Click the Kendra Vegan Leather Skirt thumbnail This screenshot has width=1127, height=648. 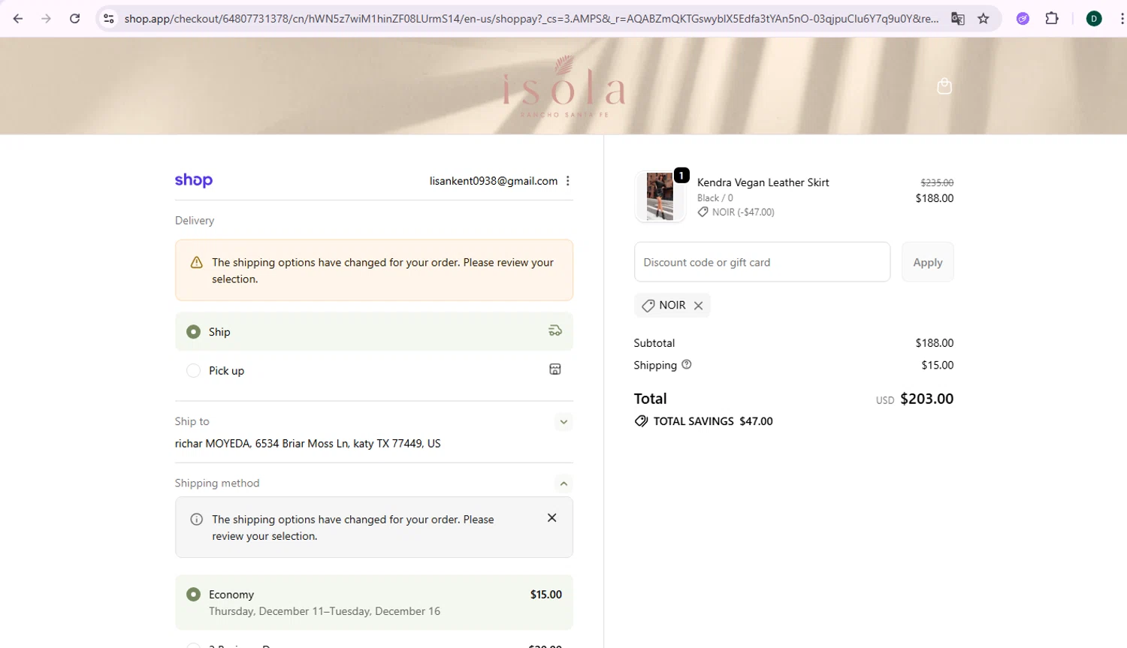click(x=660, y=196)
